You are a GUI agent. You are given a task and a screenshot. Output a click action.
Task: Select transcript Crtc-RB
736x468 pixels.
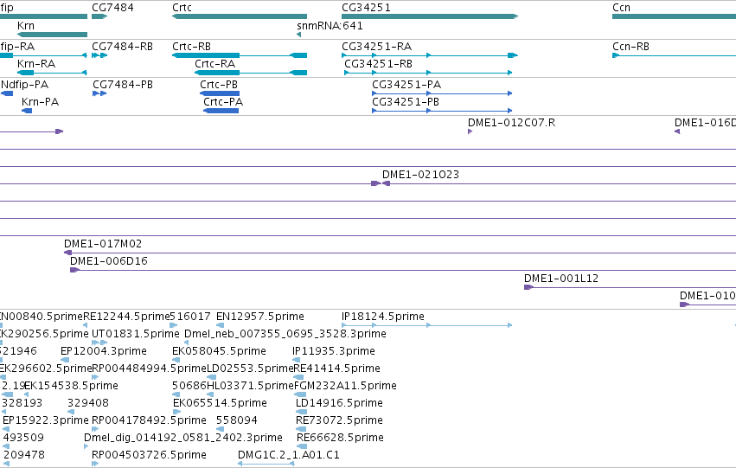pos(191,47)
